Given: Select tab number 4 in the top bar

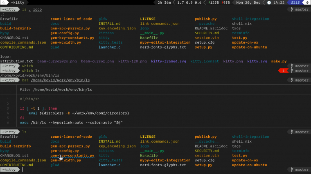Looking at the screenshot, I should (x=3, y=2).
